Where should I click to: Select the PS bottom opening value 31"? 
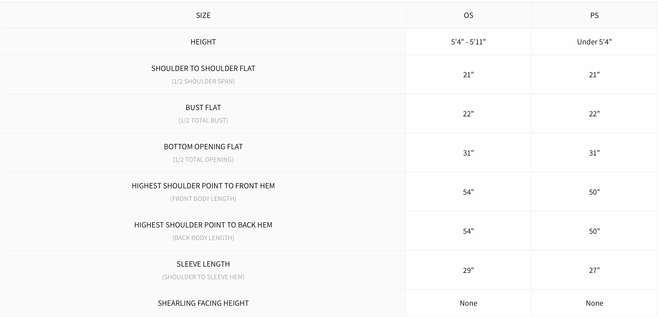594,153
